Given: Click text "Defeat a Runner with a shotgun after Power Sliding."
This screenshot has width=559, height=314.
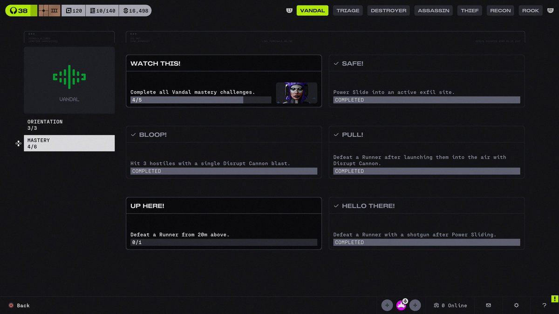Looking at the screenshot, I should [x=415, y=234].
